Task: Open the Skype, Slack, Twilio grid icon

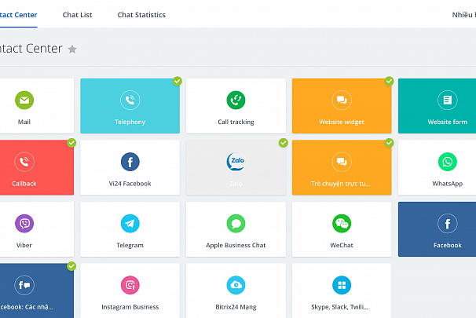Action: (x=342, y=285)
